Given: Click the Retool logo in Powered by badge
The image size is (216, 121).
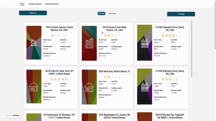Looking at the screenshot, I should tap(16, 115).
